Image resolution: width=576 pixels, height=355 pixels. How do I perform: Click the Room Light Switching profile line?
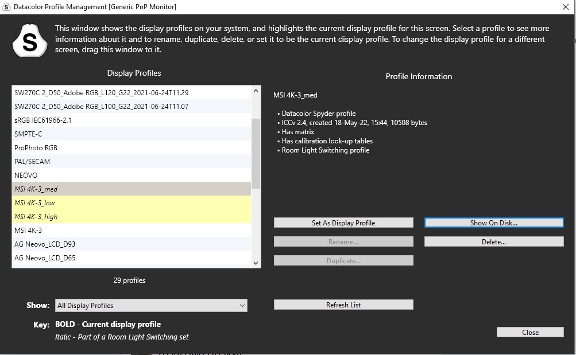point(323,150)
